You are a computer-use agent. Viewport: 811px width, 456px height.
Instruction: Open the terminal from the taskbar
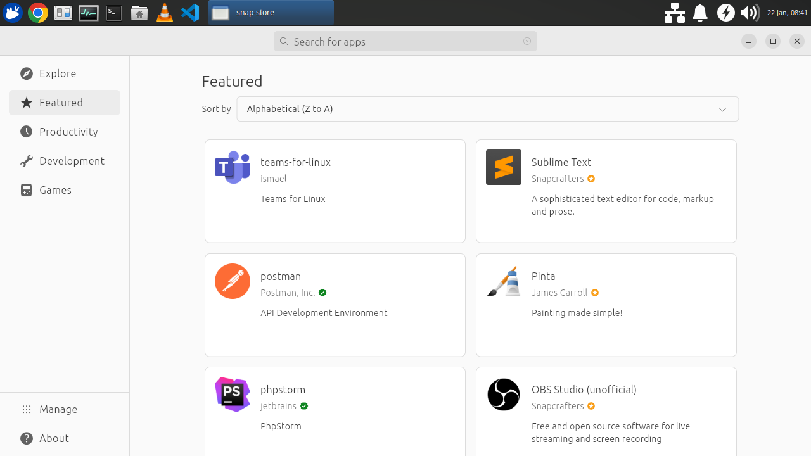point(114,13)
